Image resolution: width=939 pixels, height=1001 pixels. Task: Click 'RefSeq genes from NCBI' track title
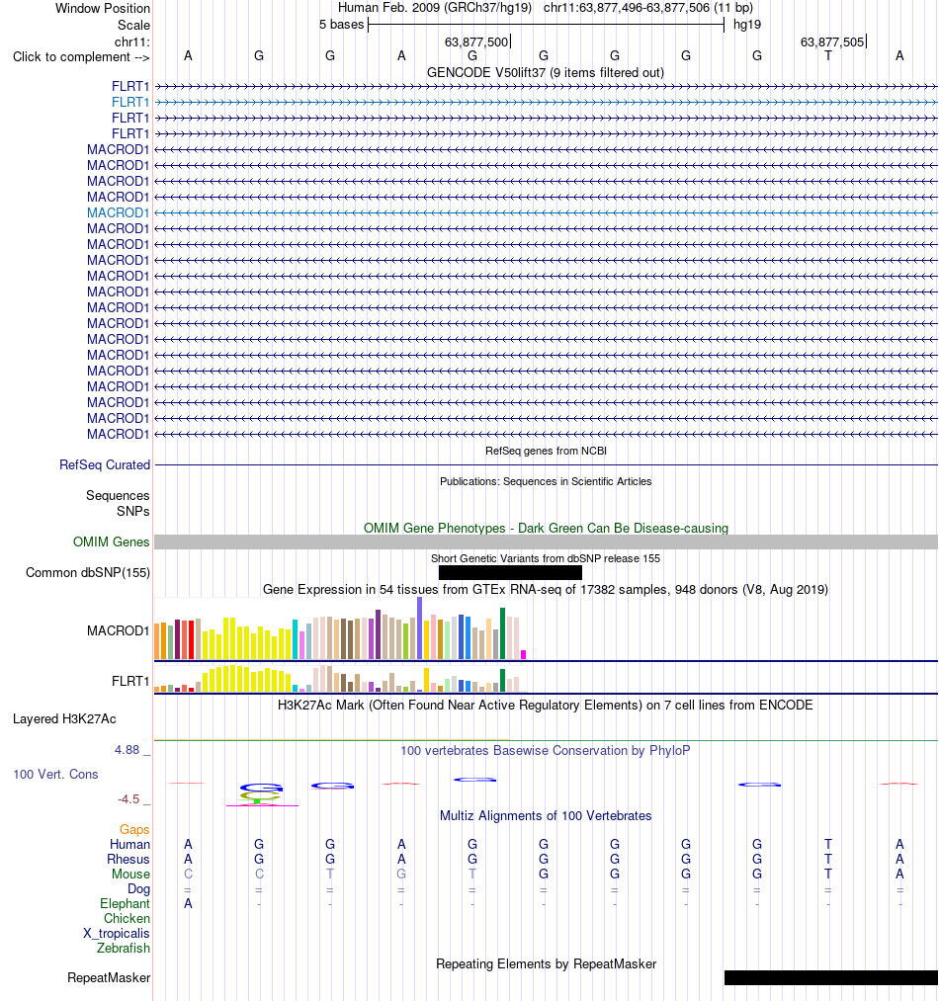[547, 451]
